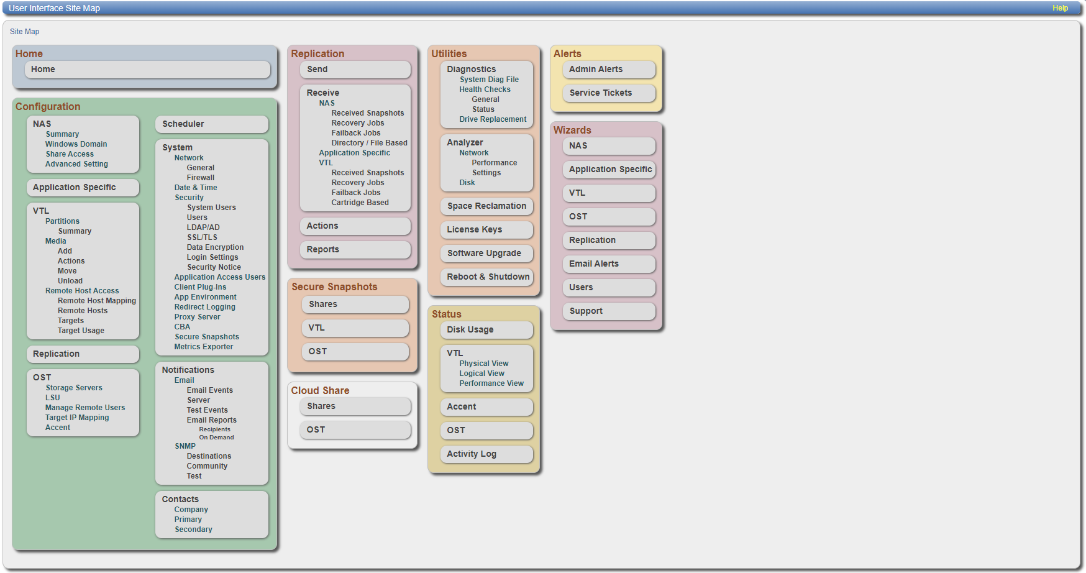Screen dimensions: 1086x573
Task: Open NAS Directory / File Based
Action: (370, 143)
